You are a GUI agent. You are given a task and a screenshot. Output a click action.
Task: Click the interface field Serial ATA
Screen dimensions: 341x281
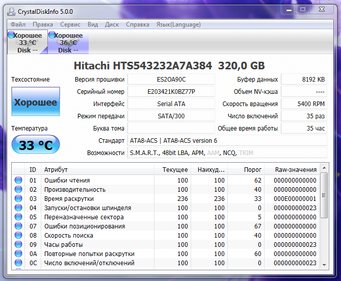[x=171, y=104]
